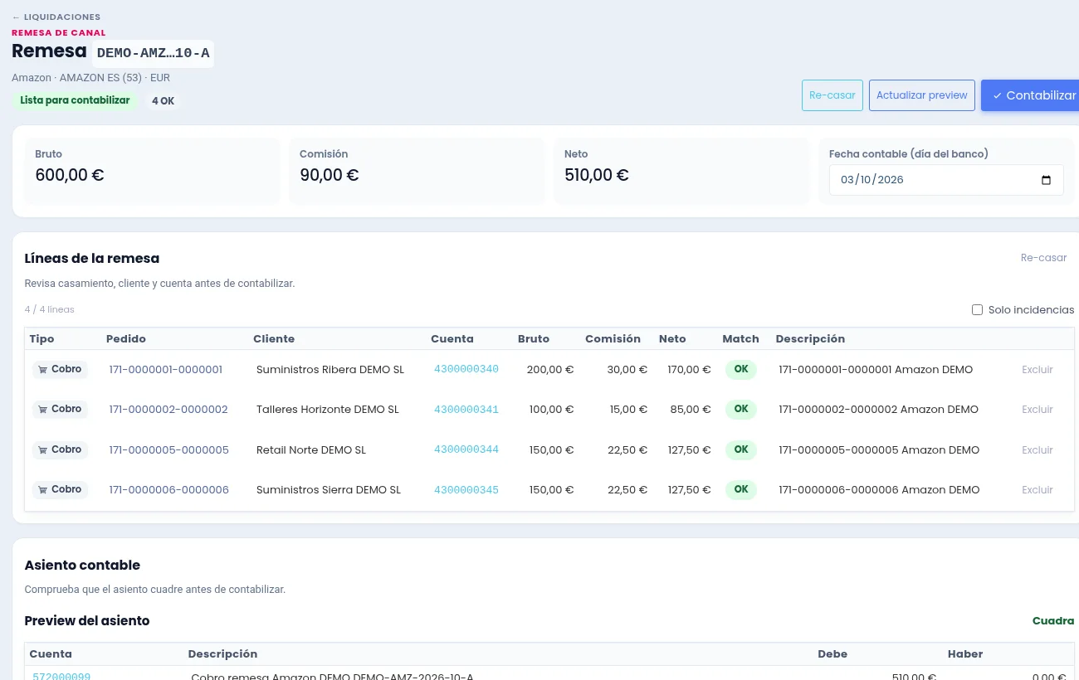1079x680 pixels.
Task: Open order link 171-0000001-0000001
Action: tap(166, 370)
